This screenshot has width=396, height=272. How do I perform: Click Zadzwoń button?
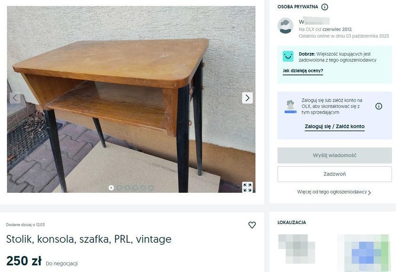click(x=335, y=174)
